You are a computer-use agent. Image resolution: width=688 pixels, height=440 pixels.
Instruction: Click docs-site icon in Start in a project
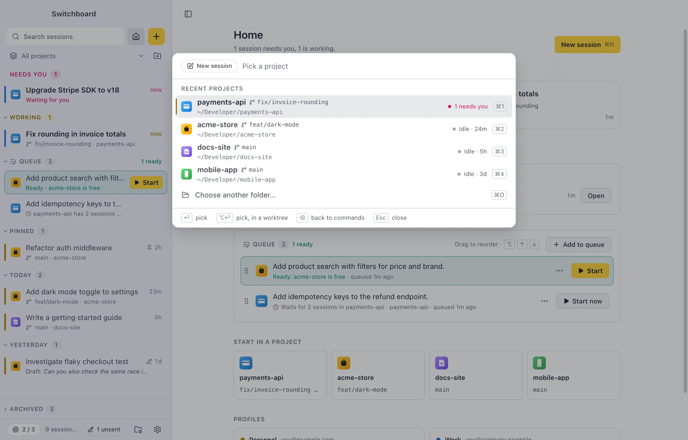point(442,363)
